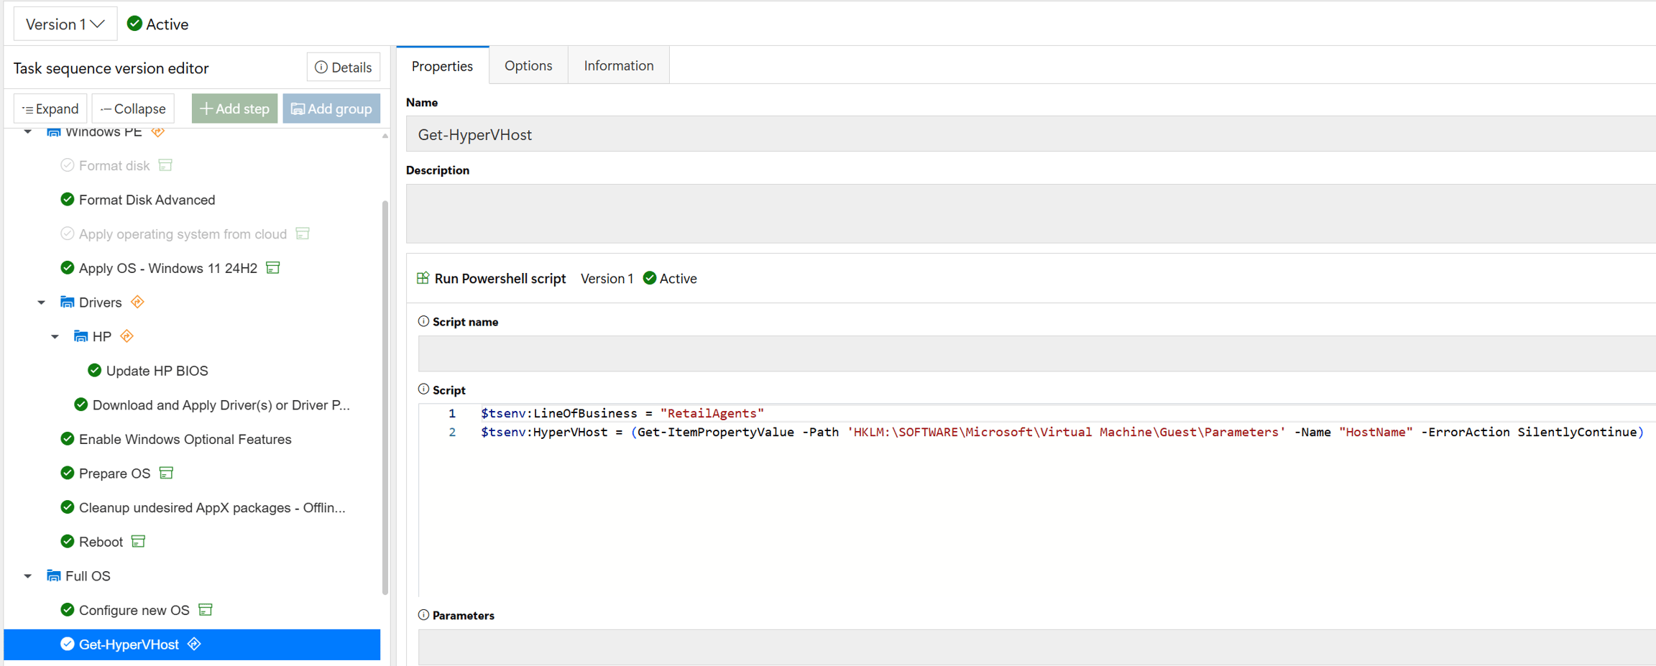The height and width of the screenshot is (666, 1656).
Task: Click into the Description text area
Action: click(1031, 214)
